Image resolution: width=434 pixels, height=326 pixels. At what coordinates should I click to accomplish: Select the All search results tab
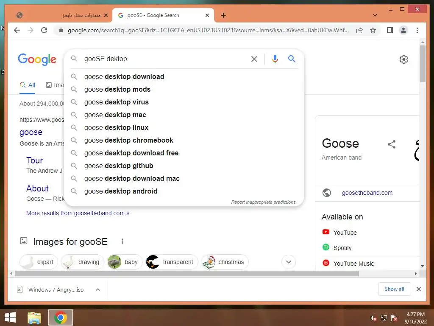28,85
